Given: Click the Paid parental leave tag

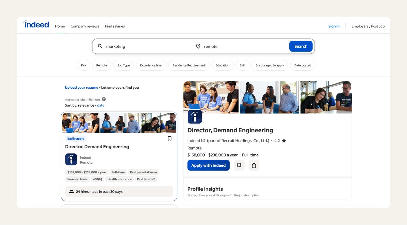Looking at the screenshot, I should click(143, 172).
